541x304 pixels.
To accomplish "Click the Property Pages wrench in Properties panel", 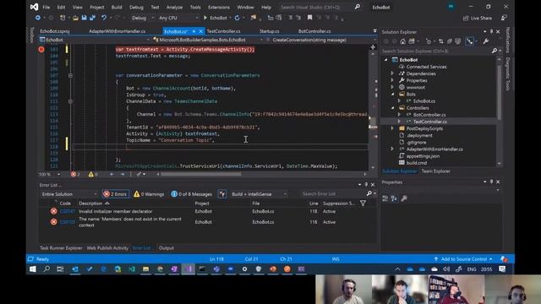I will click(x=404, y=198).
